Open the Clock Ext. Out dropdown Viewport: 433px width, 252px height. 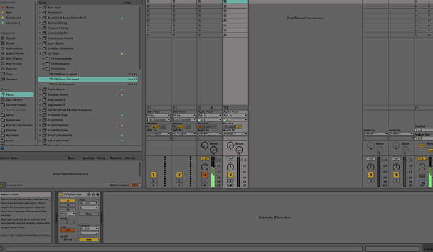click(88, 203)
